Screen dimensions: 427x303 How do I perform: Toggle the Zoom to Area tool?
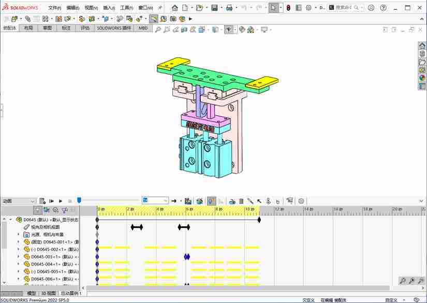[x=167, y=30]
